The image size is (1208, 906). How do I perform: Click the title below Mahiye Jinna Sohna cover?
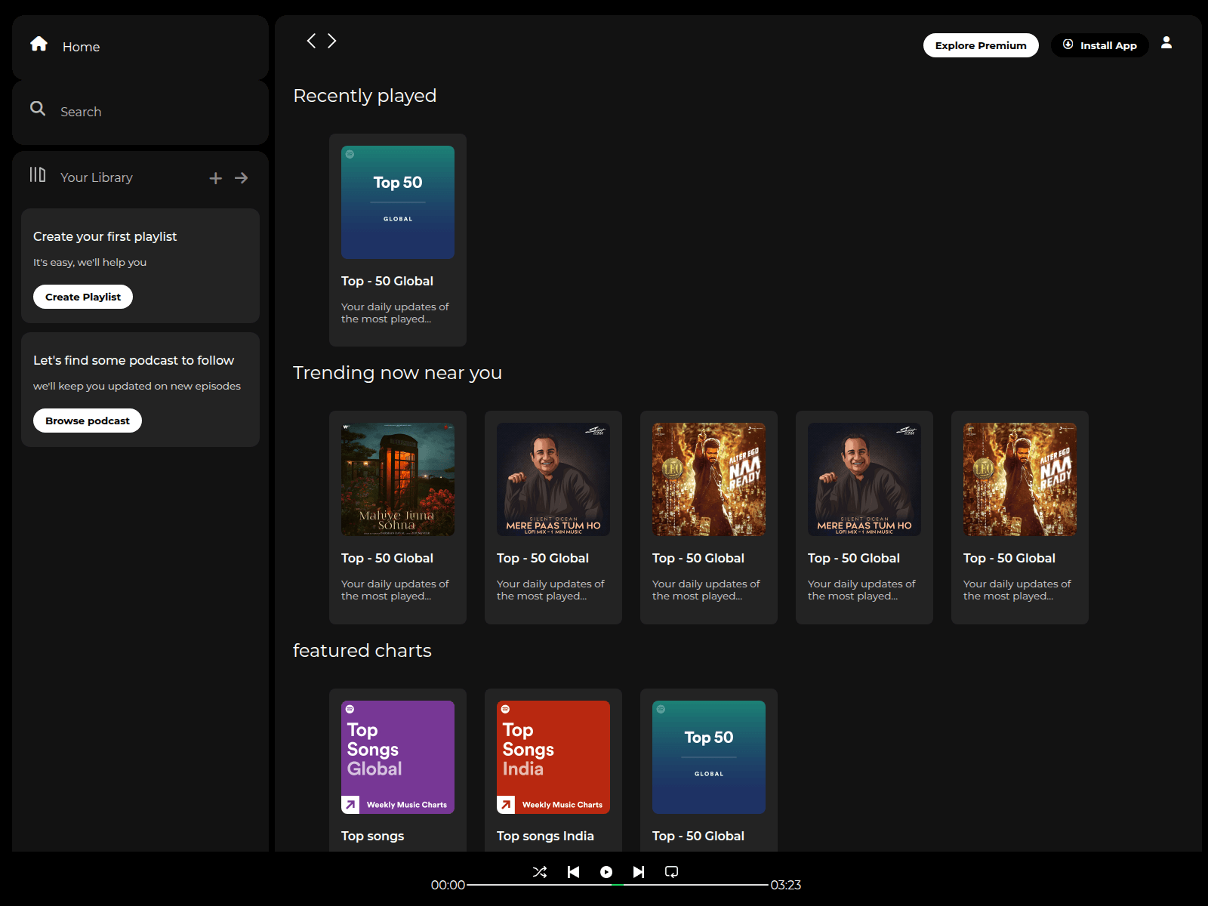point(387,558)
